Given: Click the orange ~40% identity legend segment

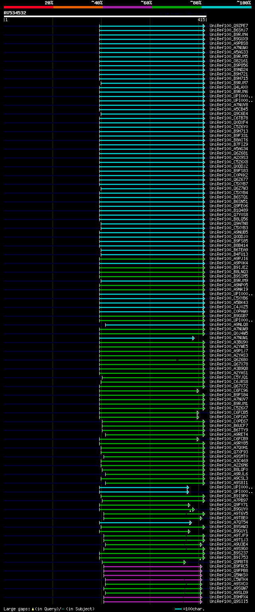Looking at the screenshot, I should [78, 7].
